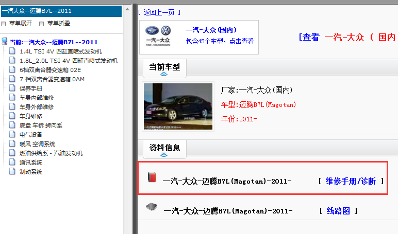Open 6档双离合器变速箱 02E tree item

[50, 70]
